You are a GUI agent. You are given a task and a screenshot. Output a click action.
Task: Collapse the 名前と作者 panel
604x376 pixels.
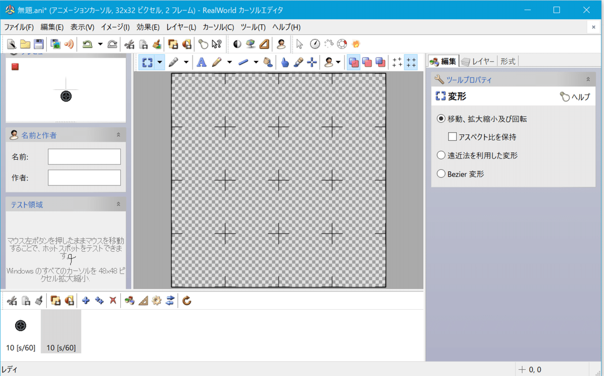coord(118,135)
